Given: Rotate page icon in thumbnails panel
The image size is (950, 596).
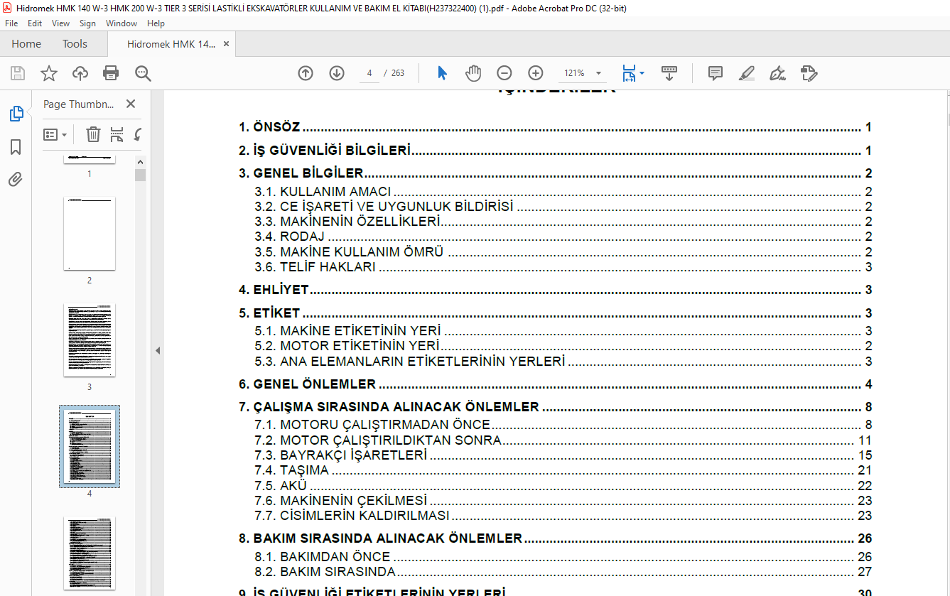Looking at the screenshot, I should click(x=138, y=134).
